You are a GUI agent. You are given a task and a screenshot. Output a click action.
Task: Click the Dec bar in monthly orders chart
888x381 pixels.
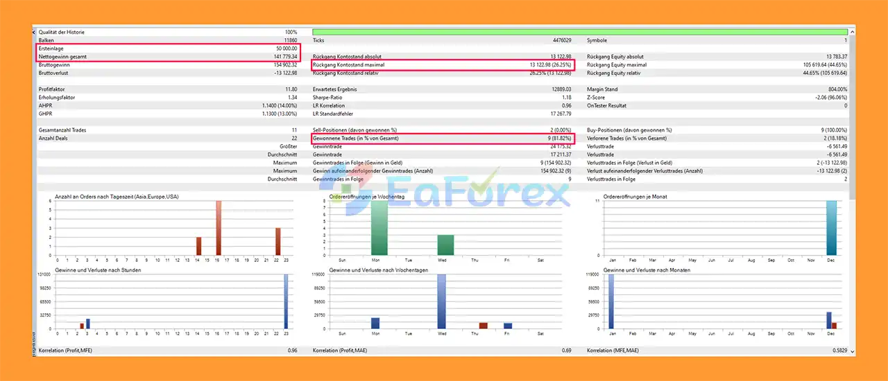point(832,229)
